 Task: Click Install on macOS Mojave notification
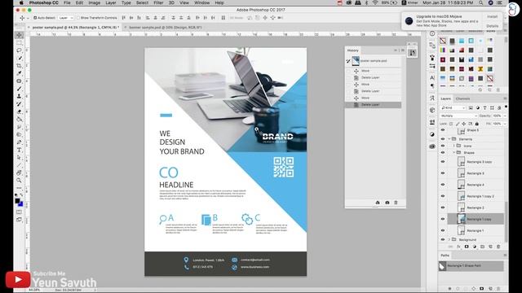click(493, 16)
